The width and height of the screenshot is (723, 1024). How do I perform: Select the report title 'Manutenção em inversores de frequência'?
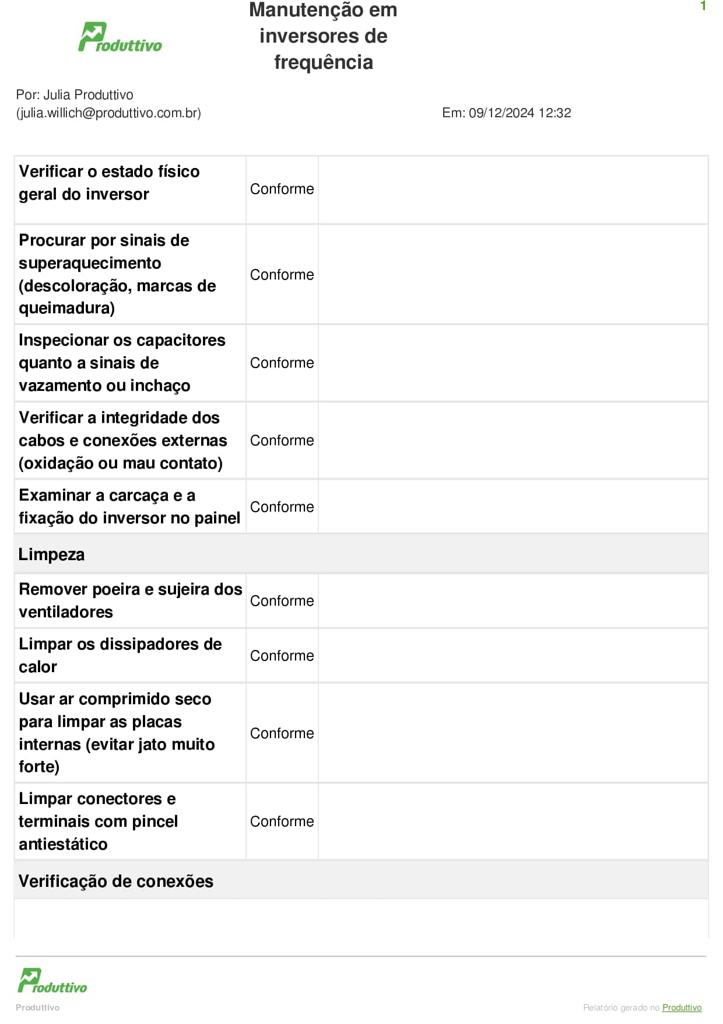[x=323, y=36]
